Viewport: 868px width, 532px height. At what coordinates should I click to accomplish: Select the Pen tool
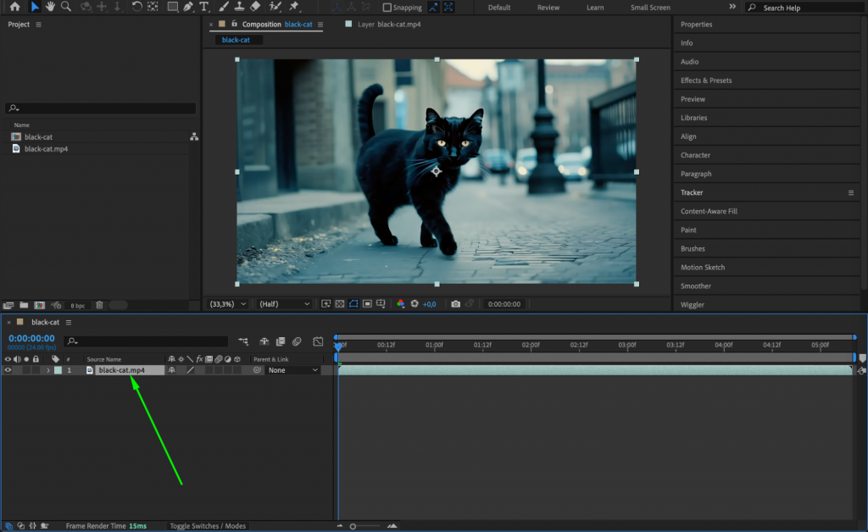pos(188,7)
